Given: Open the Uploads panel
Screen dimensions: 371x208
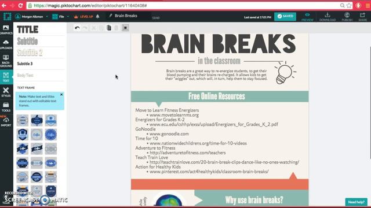Looking at the screenshot, I should [6, 44].
